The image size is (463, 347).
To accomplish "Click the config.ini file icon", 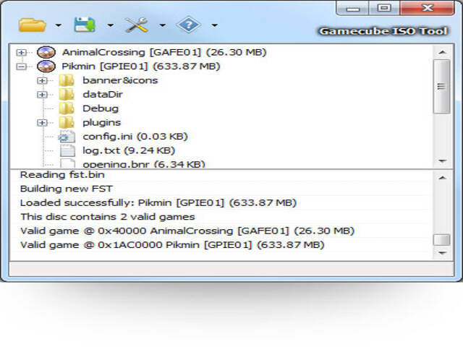I will click(x=67, y=136).
